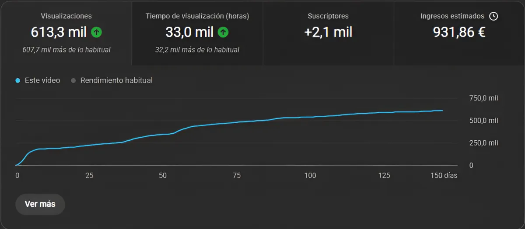
Task: Click the 33,0 mil watch-time value
Action: (189, 32)
